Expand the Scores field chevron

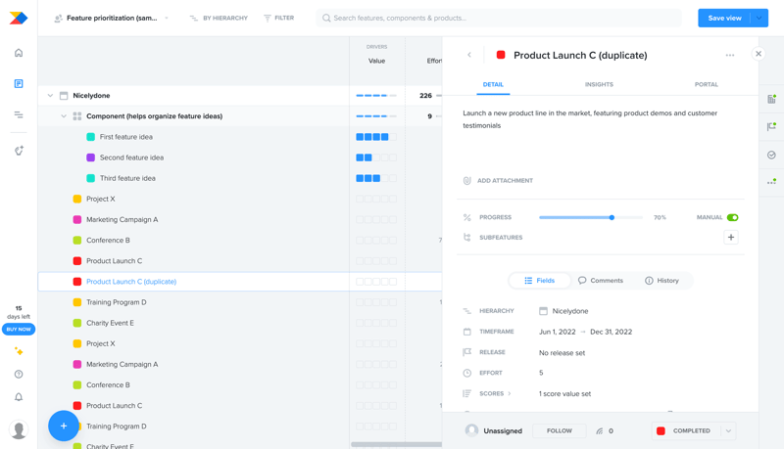510,393
